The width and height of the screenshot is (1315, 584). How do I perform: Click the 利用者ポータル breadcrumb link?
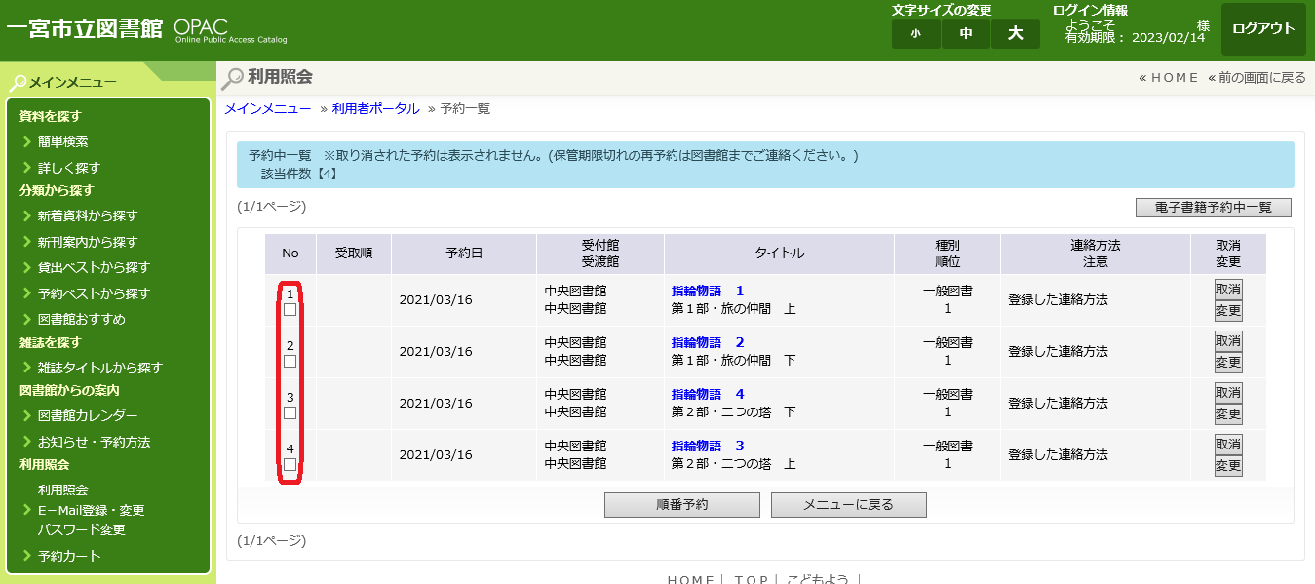375,108
